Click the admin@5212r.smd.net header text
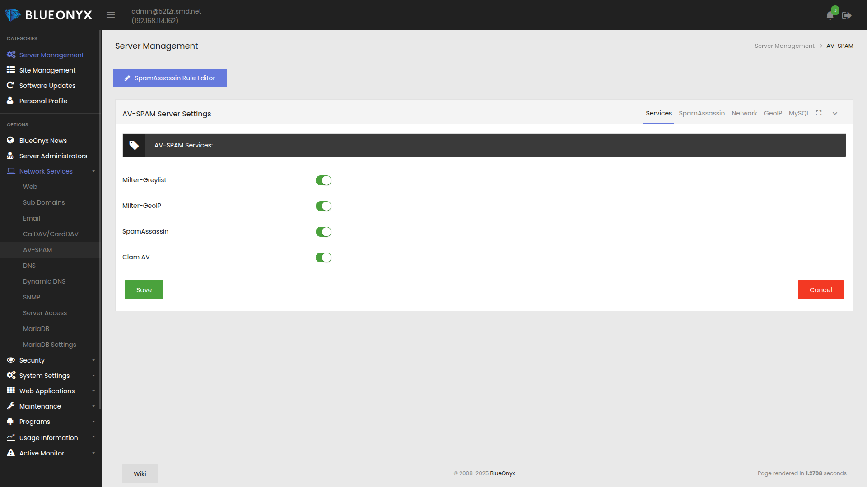867x487 pixels. coord(166,11)
